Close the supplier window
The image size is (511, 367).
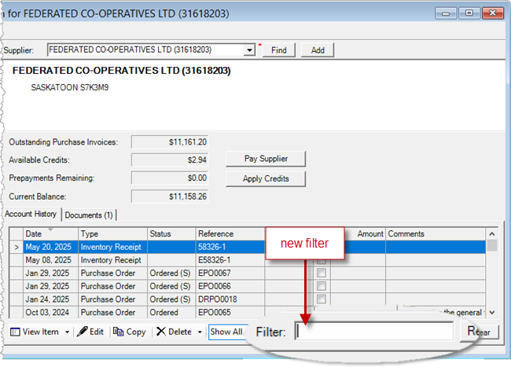click(493, 13)
